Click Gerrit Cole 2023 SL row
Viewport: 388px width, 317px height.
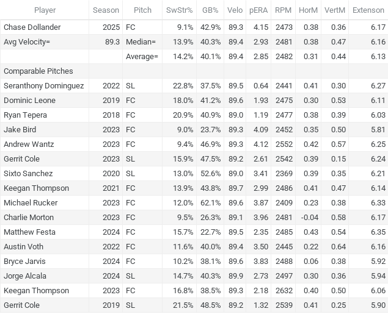(194, 158)
